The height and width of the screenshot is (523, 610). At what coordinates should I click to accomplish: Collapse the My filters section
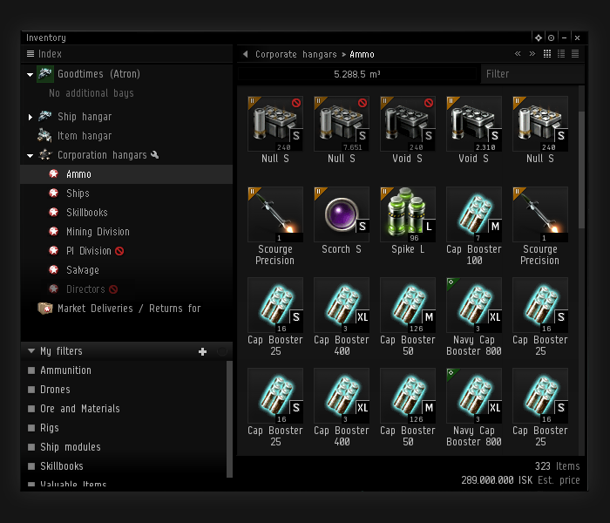pos(31,351)
